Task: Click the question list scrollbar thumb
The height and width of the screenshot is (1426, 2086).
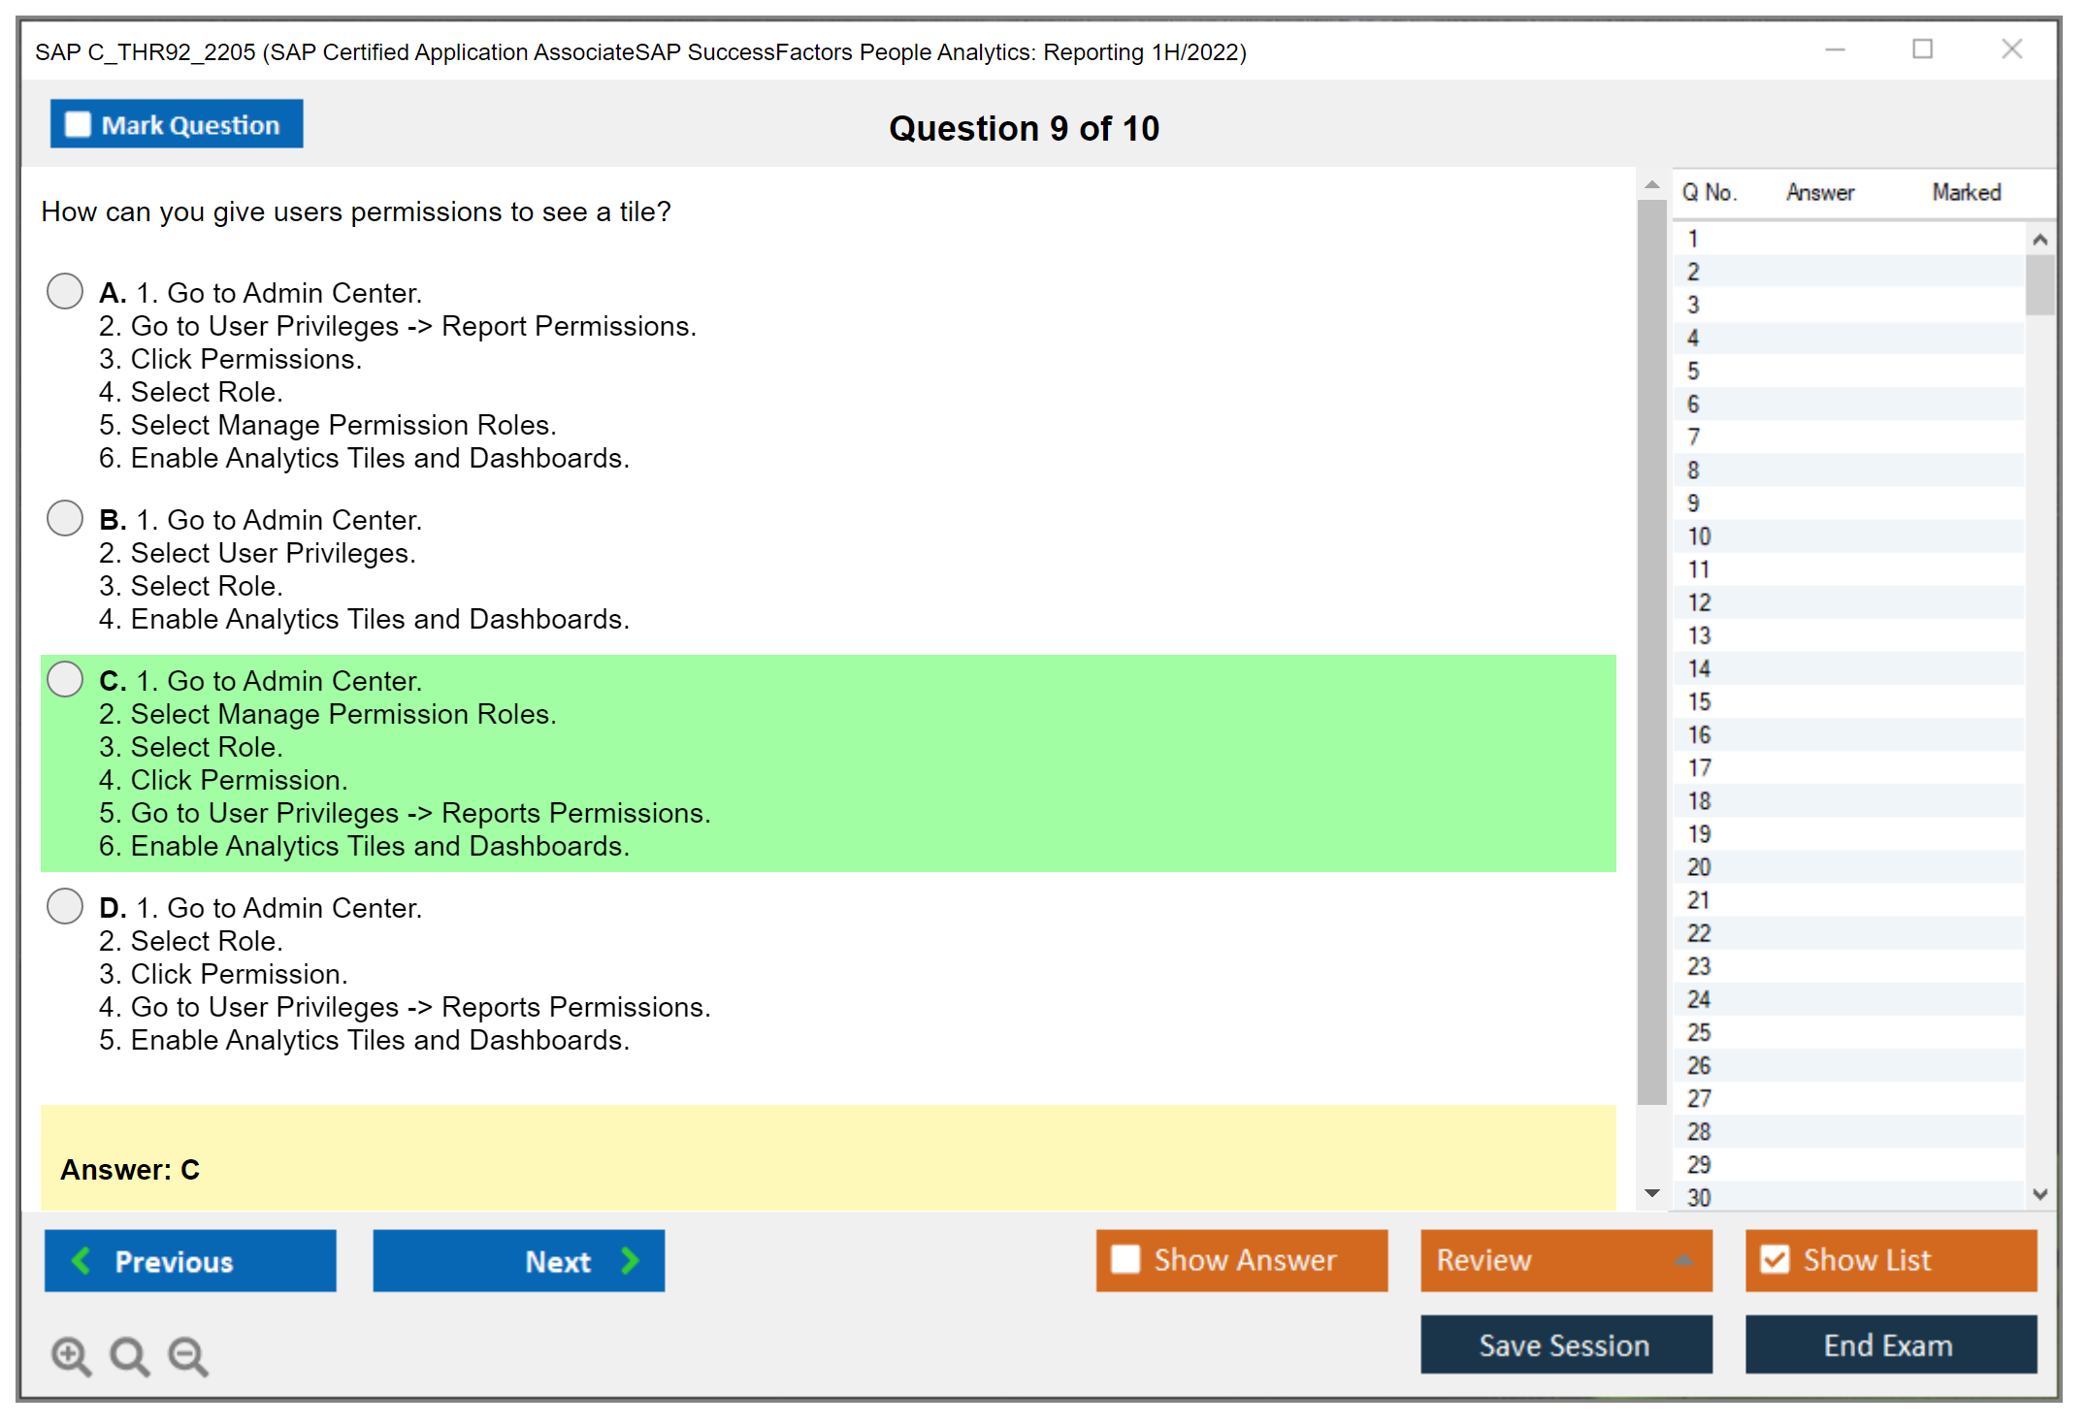Action: click(x=2039, y=284)
